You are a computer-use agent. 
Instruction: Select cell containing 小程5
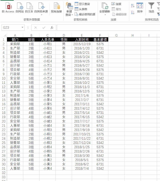pos(47,151)
